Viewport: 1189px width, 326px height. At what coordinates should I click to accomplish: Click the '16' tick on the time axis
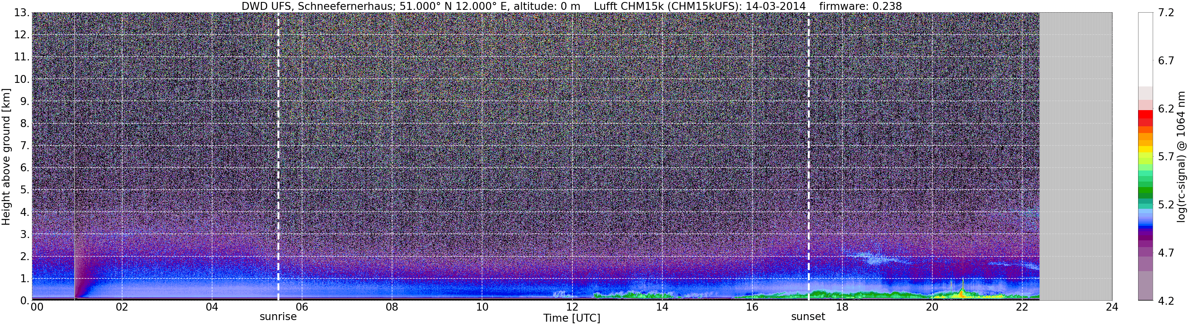[x=752, y=307]
